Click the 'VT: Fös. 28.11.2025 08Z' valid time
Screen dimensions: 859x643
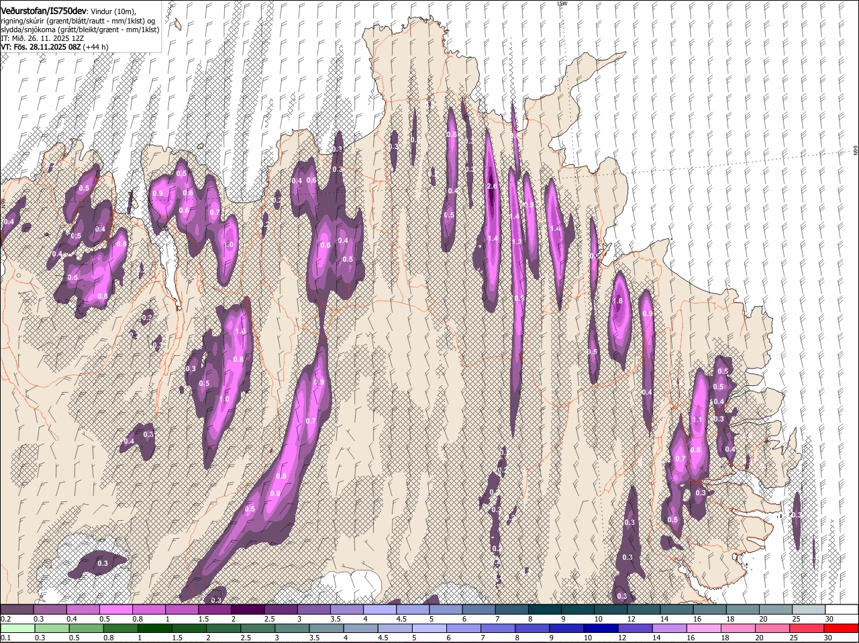[x=40, y=47]
